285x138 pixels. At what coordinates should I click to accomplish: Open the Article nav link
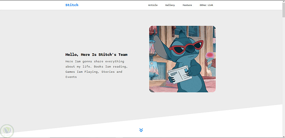153,5
